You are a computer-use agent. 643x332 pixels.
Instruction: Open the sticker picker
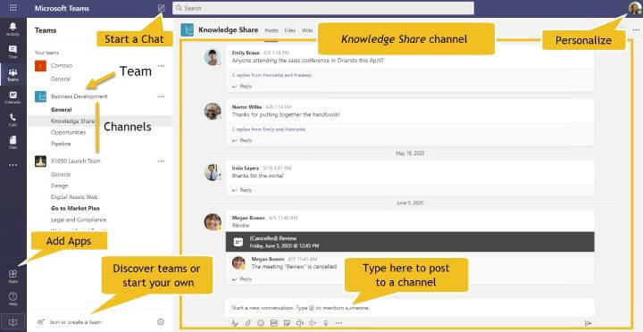[287, 323]
